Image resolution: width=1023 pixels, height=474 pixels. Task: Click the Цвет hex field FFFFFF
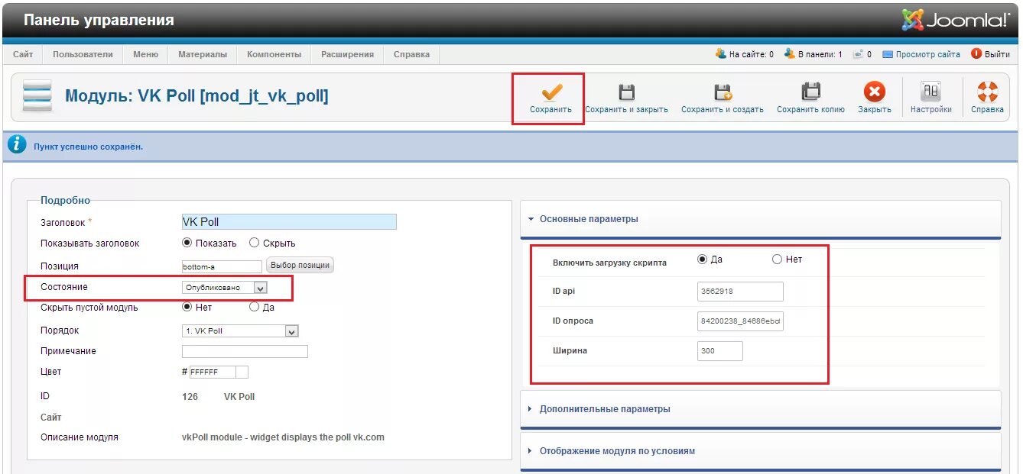[x=213, y=372]
